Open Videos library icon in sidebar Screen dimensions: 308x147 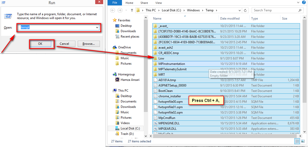pos(117,123)
